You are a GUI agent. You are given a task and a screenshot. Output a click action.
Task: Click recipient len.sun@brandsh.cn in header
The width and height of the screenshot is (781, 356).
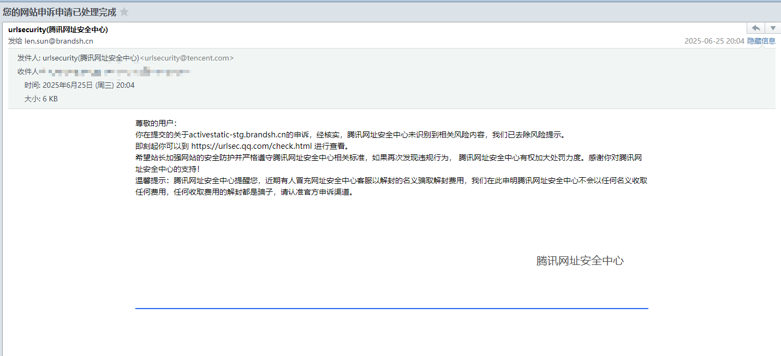pos(59,41)
